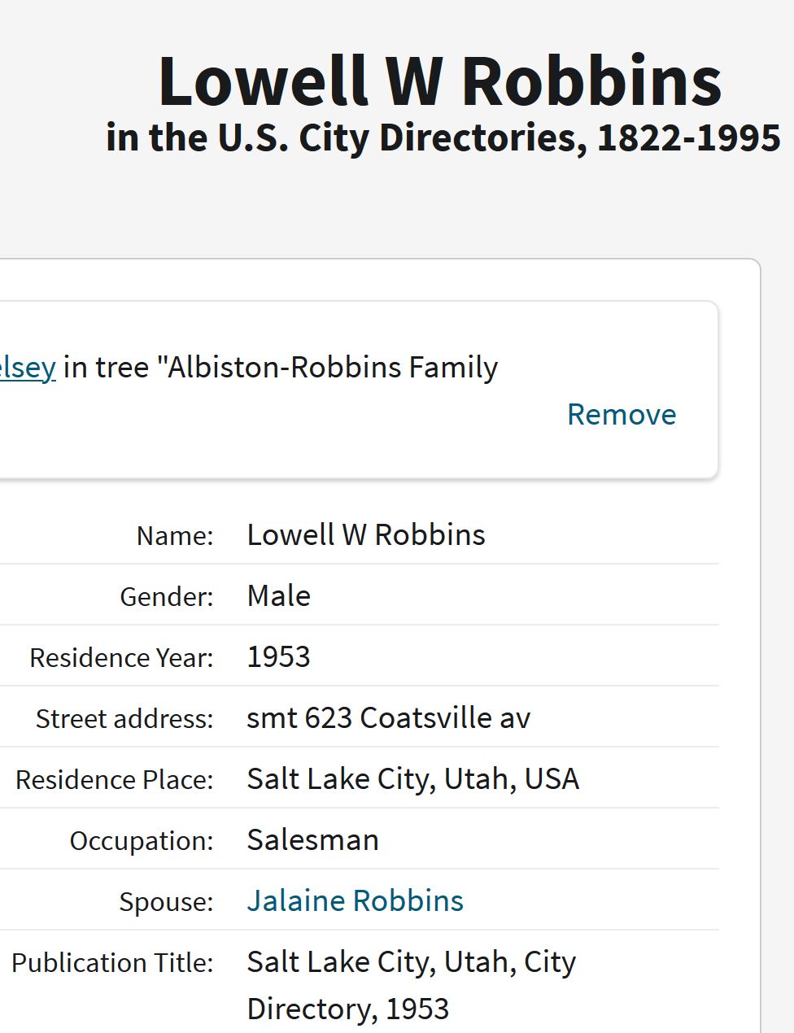This screenshot has width=794, height=1033.
Task: Click the Name field label
Action: point(175,535)
